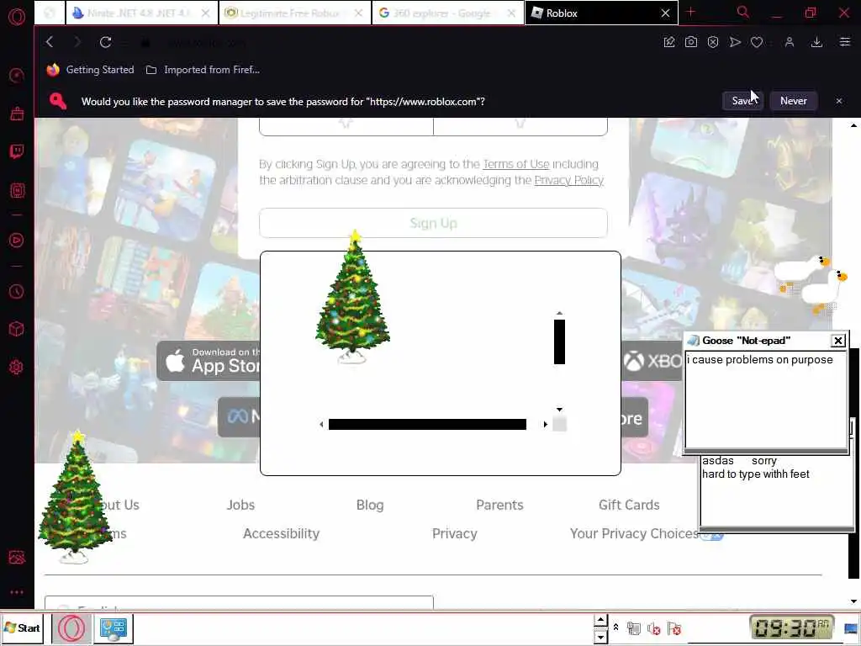The height and width of the screenshot is (646, 861).
Task: Open Your Privacy Choices footer link
Action: tap(635, 533)
